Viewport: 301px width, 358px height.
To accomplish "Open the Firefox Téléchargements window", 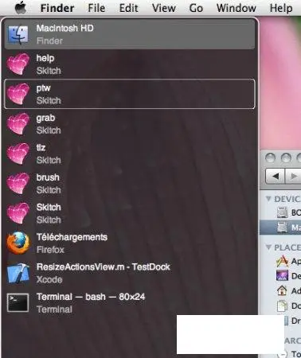I will pyautogui.click(x=130, y=243).
